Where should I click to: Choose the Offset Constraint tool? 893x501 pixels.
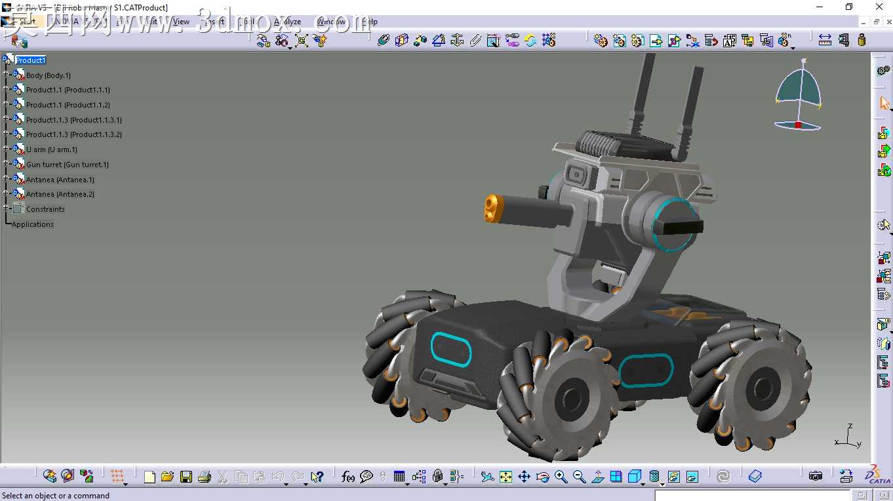[420, 41]
